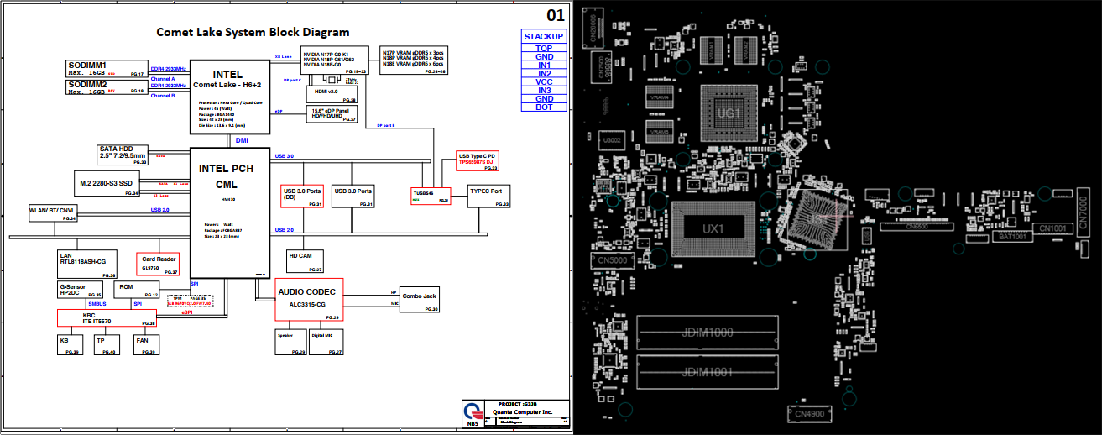Select the BAT1001 component on board
Viewport: 1102px width, 435px height.
(x=1014, y=237)
